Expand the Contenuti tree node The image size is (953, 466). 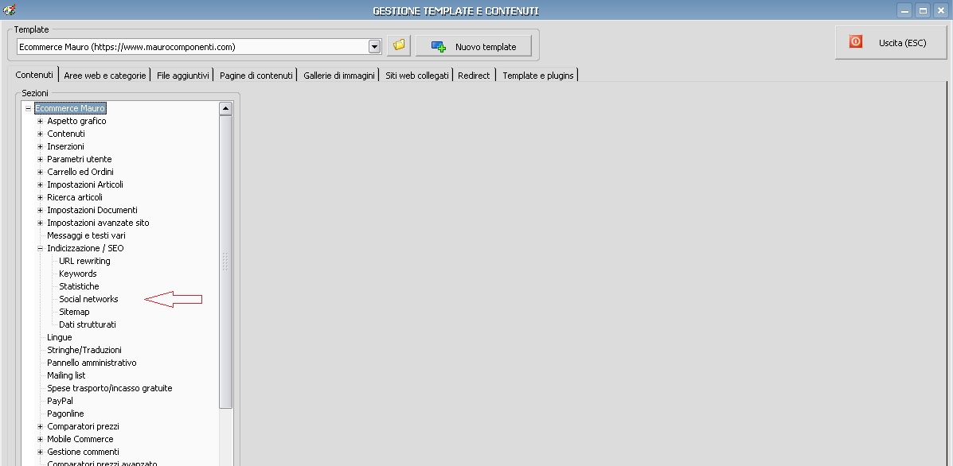[x=40, y=134]
